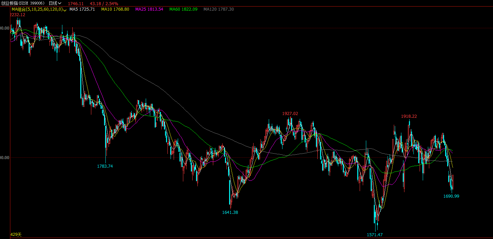
Task: Open the 日线 period dropdown
Action: [x=55, y=3]
